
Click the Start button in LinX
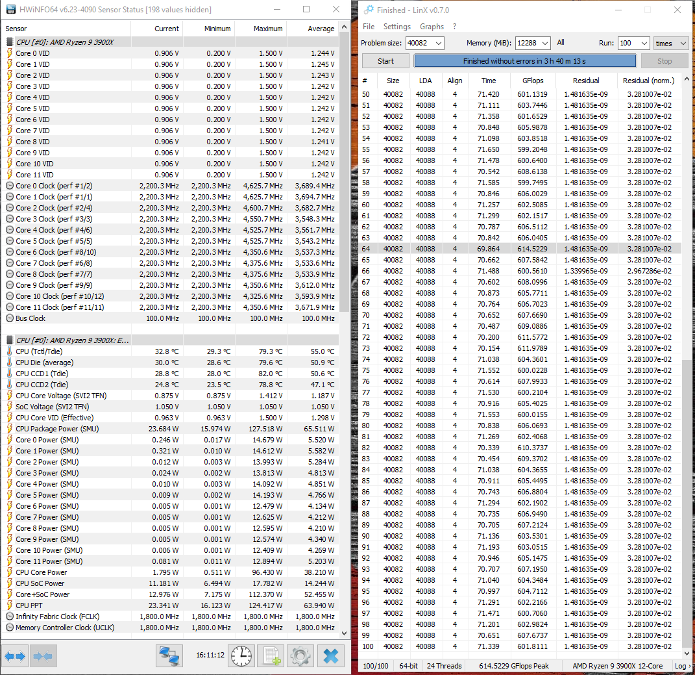[x=385, y=61]
